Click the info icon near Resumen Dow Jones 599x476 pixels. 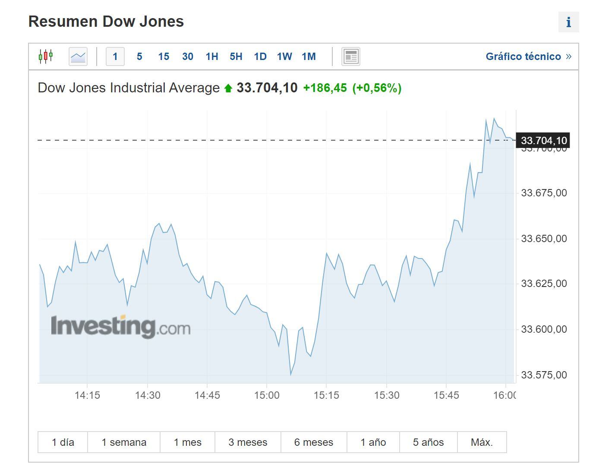pyautogui.click(x=568, y=22)
